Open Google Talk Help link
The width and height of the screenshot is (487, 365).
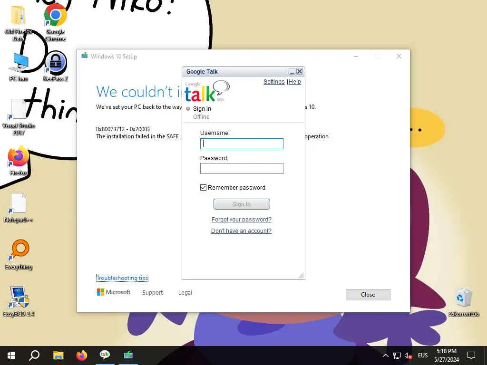click(295, 82)
